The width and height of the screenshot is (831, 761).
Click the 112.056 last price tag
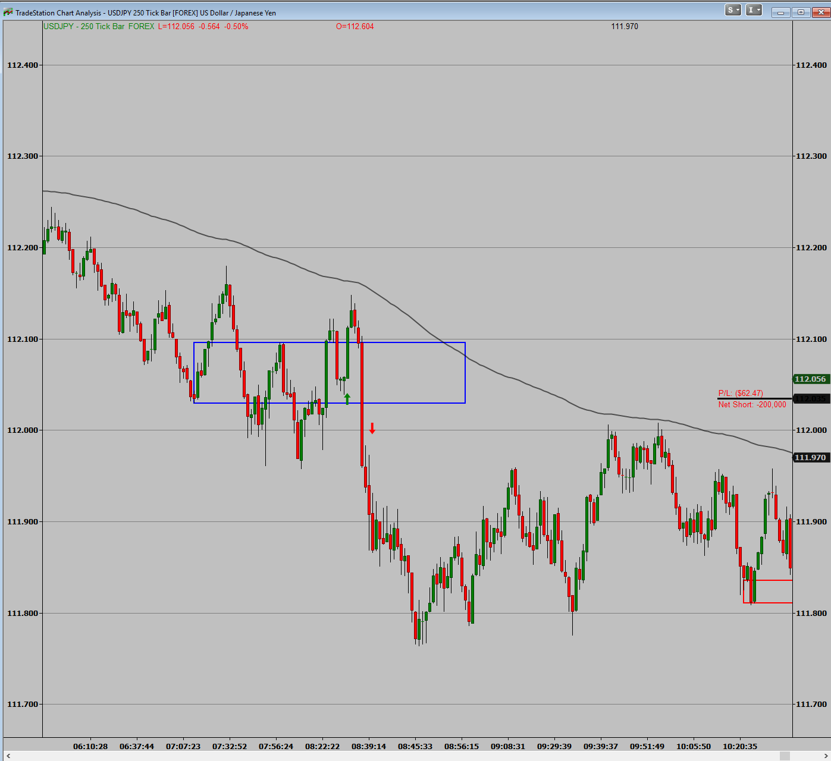click(810, 379)
